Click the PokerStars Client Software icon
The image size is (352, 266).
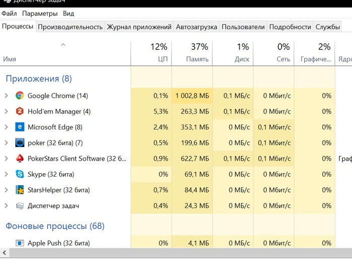[x=20, y=159]
